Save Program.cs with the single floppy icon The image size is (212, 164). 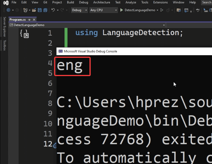pyautogui.click(x=40, y=10)
